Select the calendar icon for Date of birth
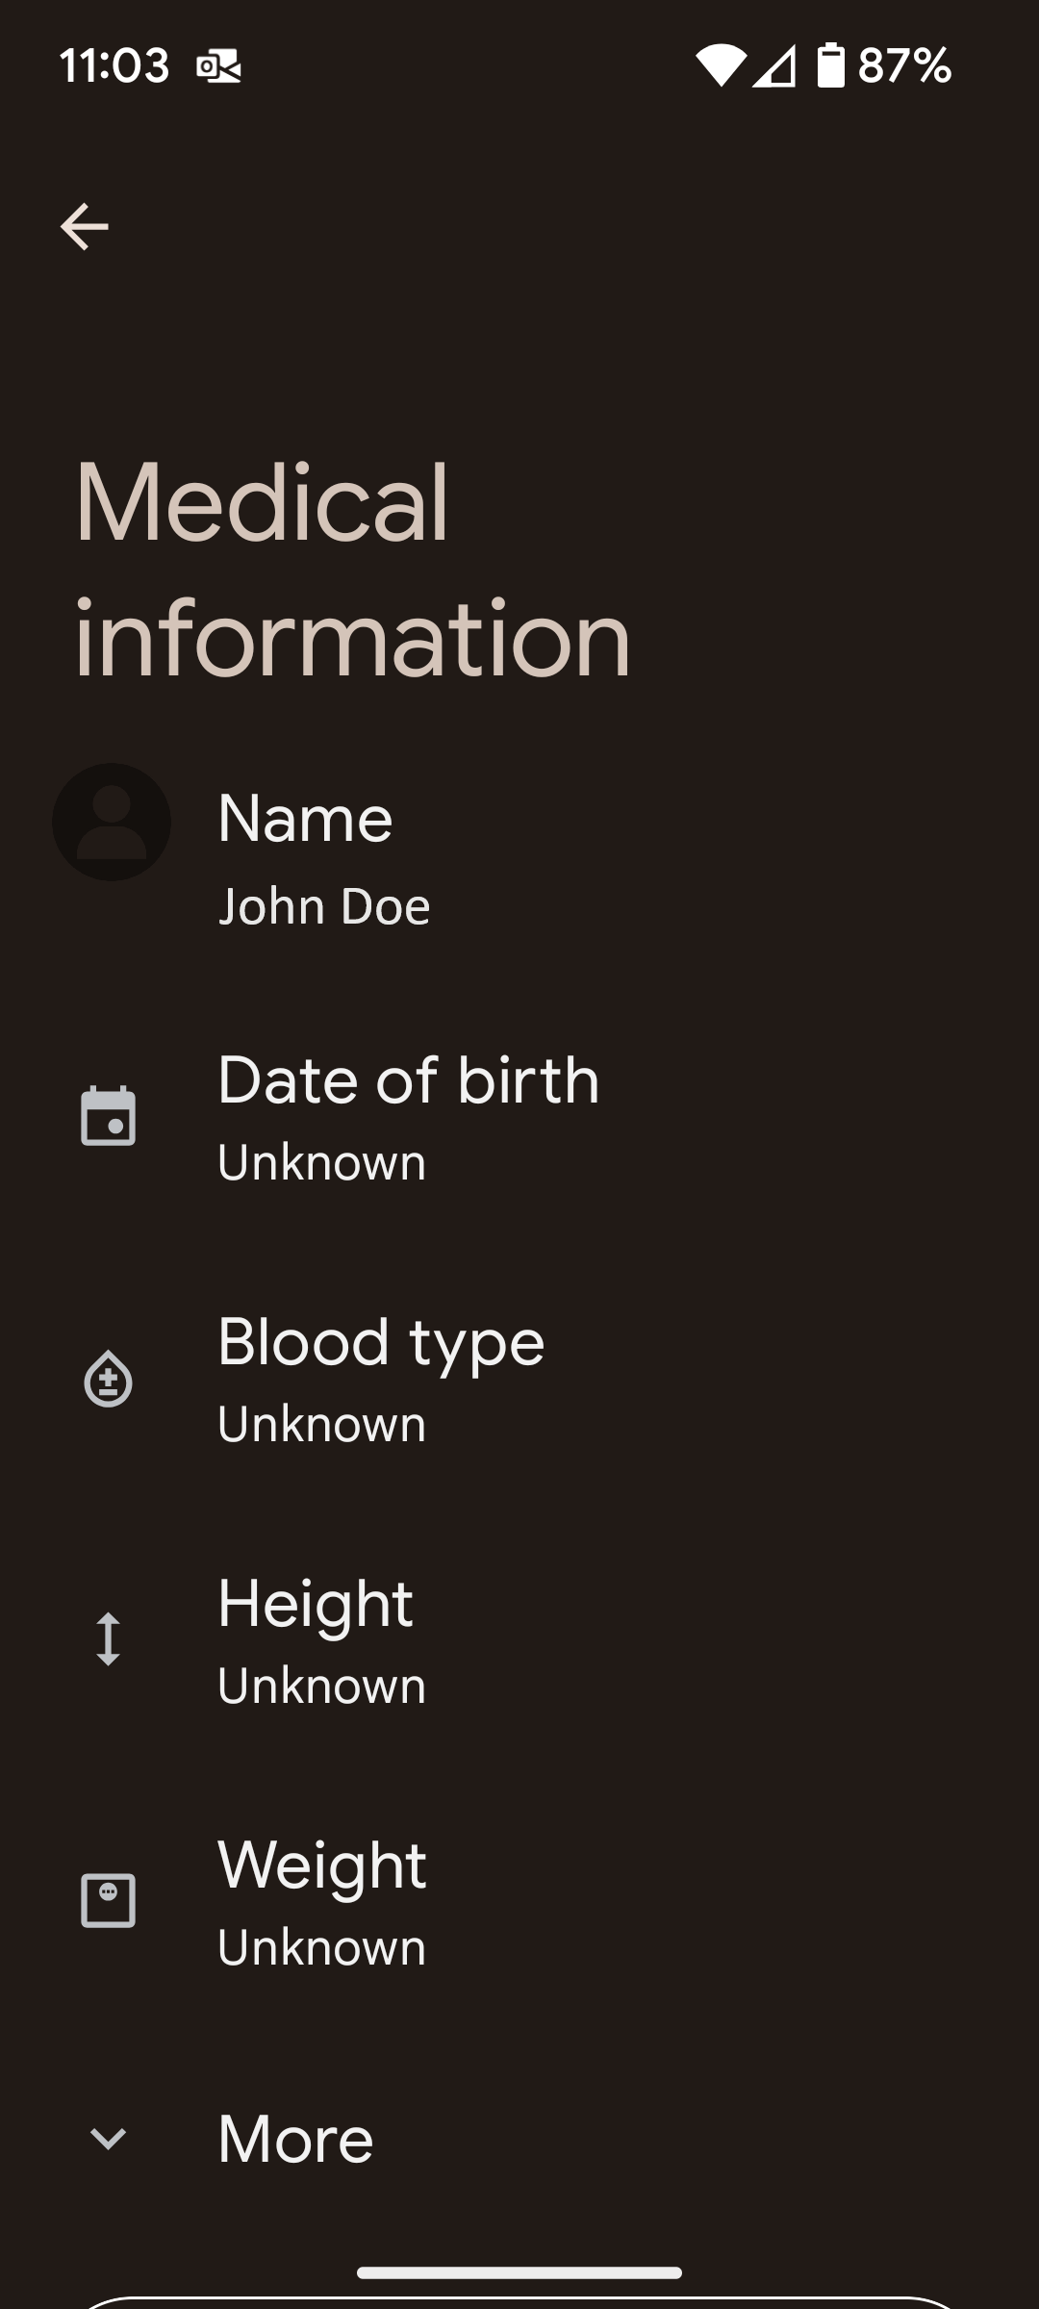 [109, 1117]
